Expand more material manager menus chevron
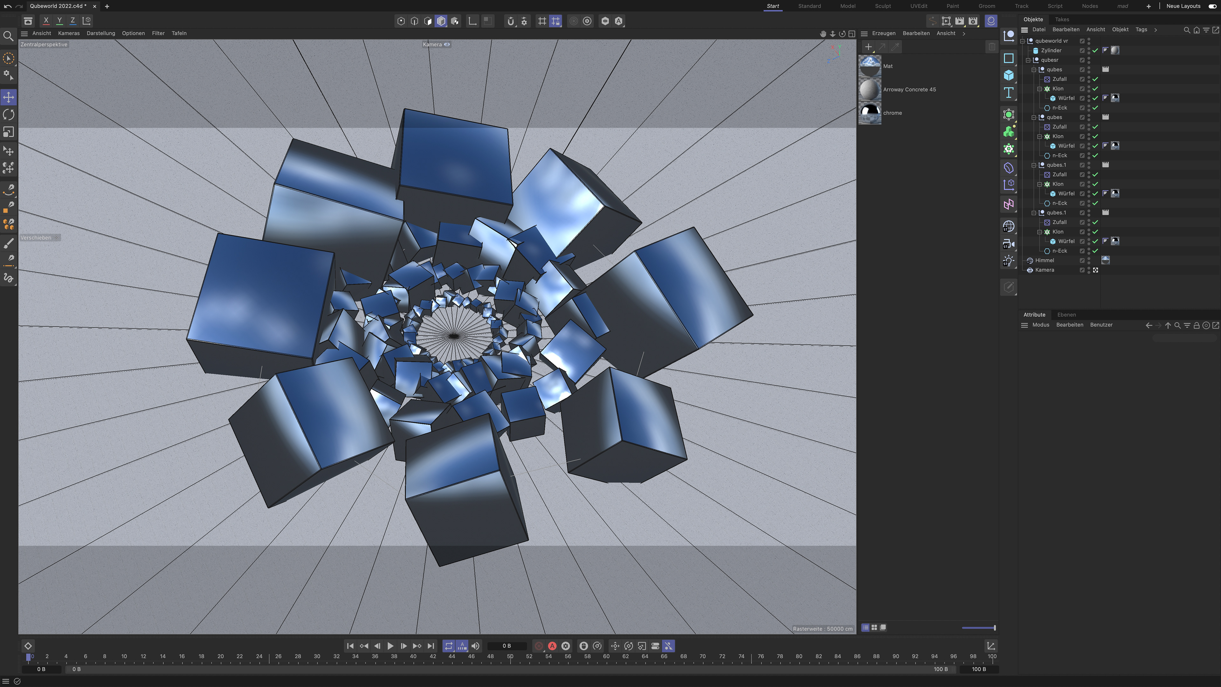The width and height of the screenshot is (1221, 687). coord(964,34)
